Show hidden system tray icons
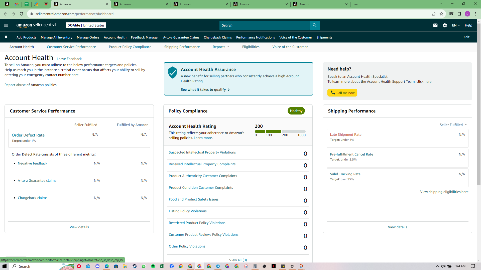Image resolution: width=481 pixels, height=270 pixels. [x=437, y=266]
